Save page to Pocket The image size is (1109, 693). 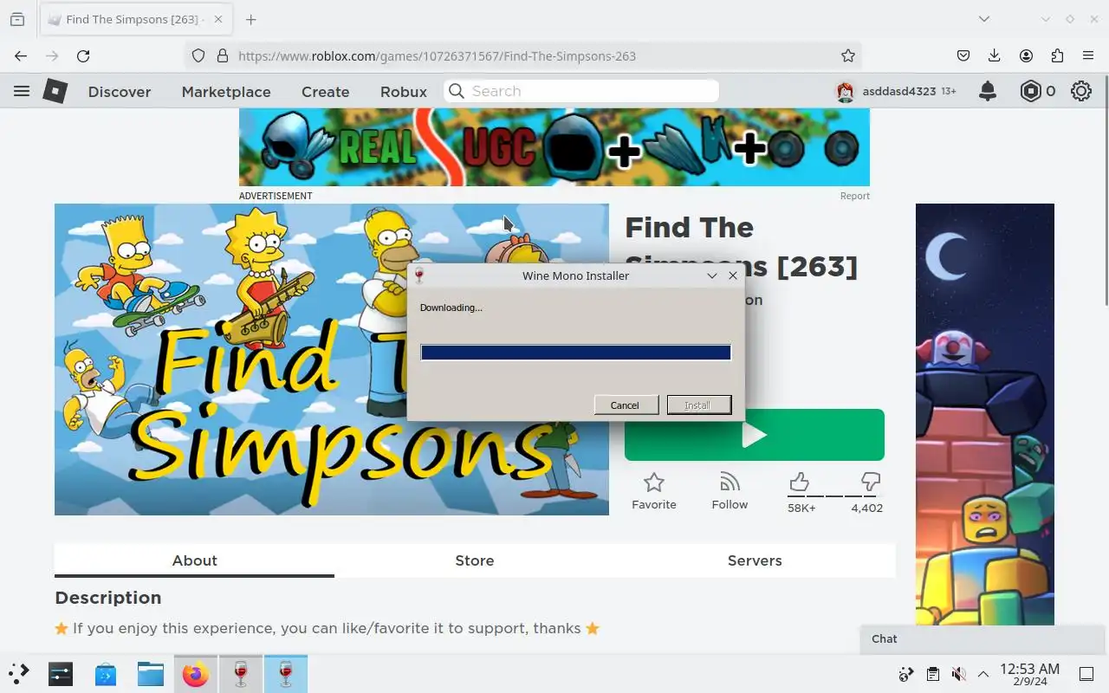pyautogui.click(x=963, y=55)
